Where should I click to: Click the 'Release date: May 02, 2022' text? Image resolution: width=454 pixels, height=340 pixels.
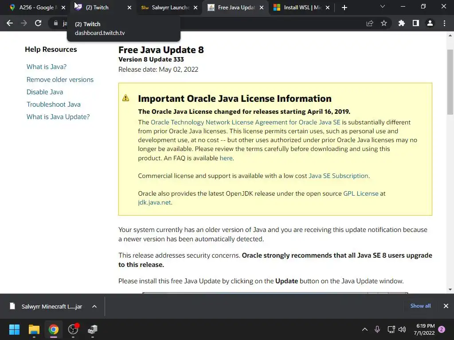click(x=158, y=70)
